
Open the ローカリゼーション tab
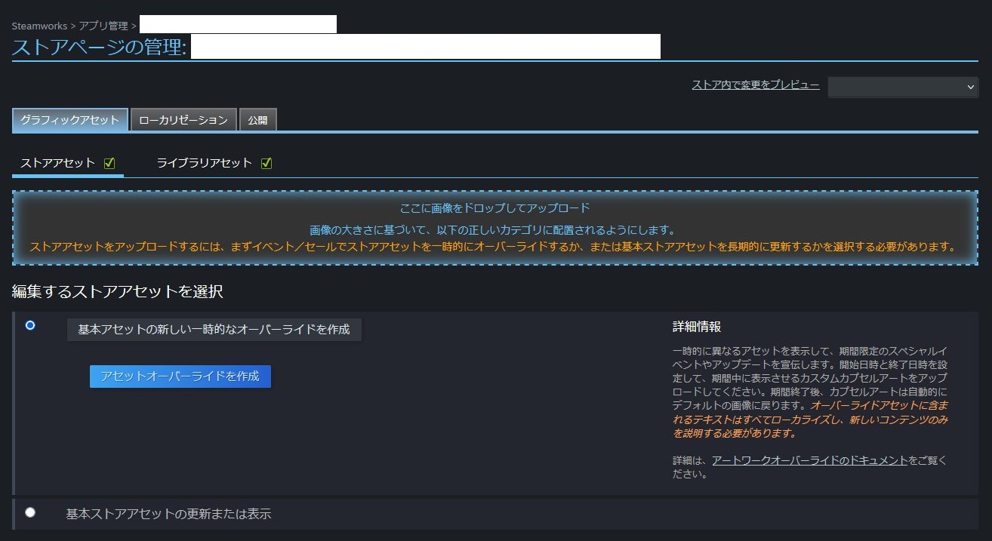[183, 120]
